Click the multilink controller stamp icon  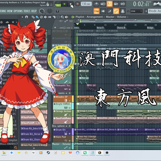[x=123, y=11]
